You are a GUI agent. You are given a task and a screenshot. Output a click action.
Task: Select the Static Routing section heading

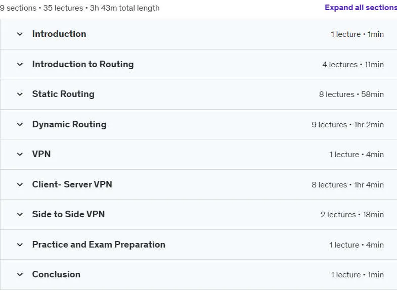tap(63, 94)
